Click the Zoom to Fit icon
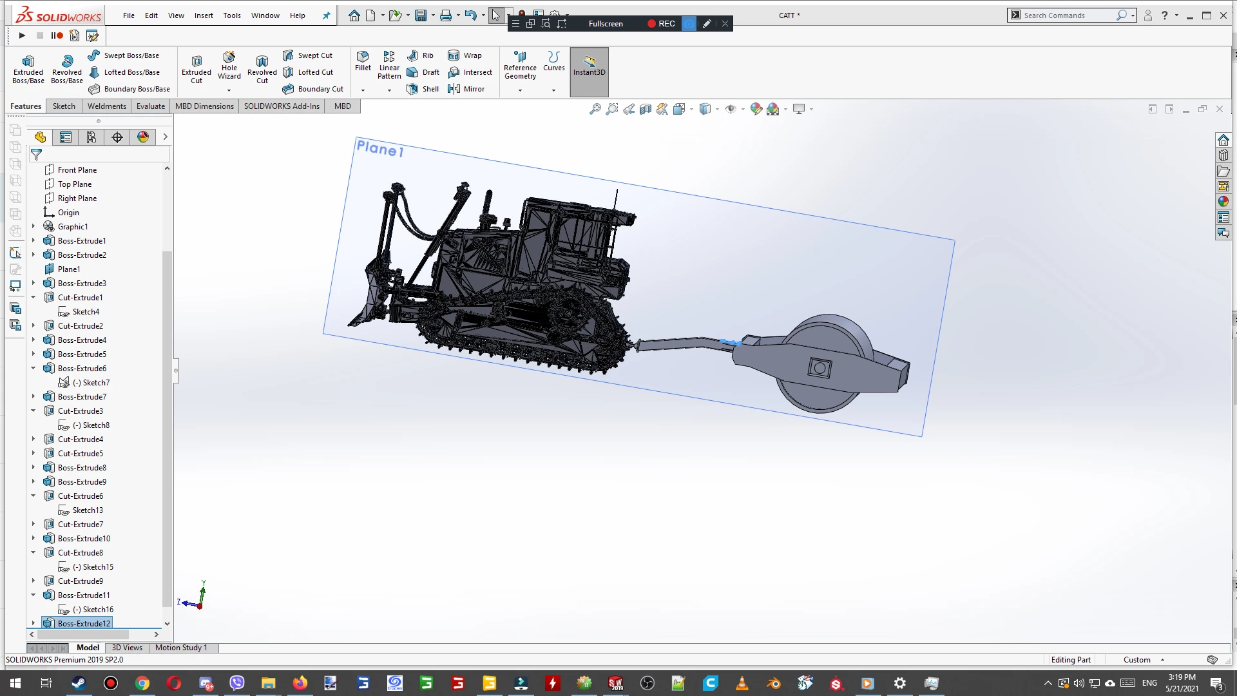Screen dimensions: 1237x696 coord(595,109)
